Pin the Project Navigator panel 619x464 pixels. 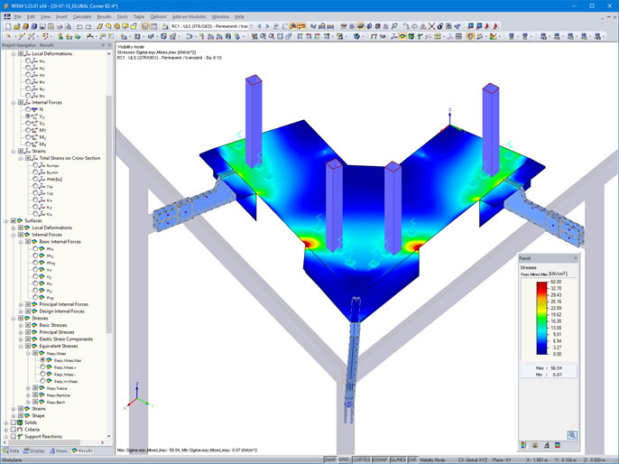coord(104,45)
